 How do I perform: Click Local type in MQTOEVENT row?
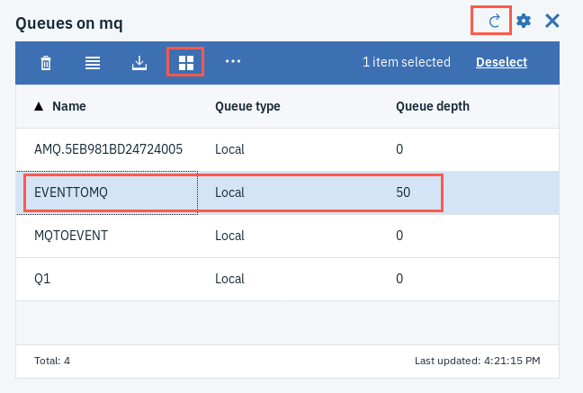click(229, 236)
